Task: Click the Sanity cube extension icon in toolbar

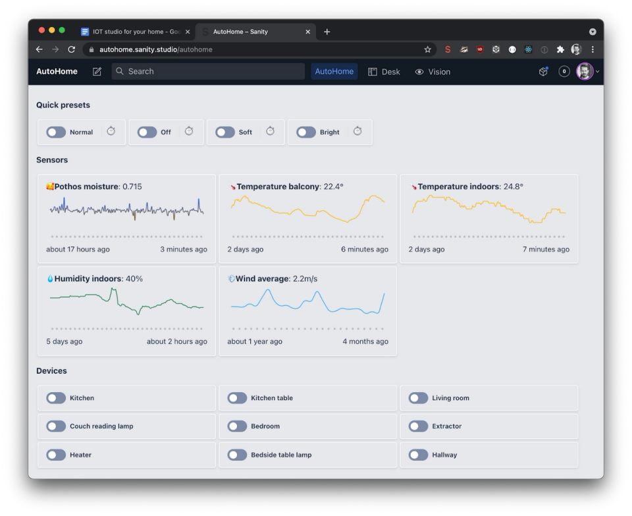Action: (x=496, y=49)
